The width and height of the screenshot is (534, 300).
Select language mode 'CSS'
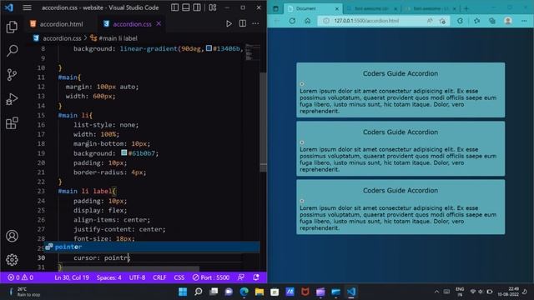pos(179,277)
